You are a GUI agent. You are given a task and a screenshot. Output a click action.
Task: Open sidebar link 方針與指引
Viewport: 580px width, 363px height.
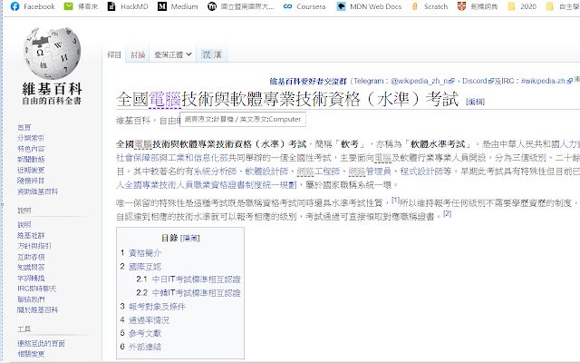[34, 246]
